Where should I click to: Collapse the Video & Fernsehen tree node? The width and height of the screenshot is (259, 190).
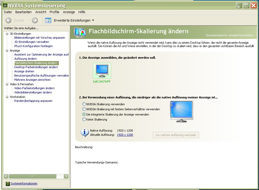click(x=7, y=84)
